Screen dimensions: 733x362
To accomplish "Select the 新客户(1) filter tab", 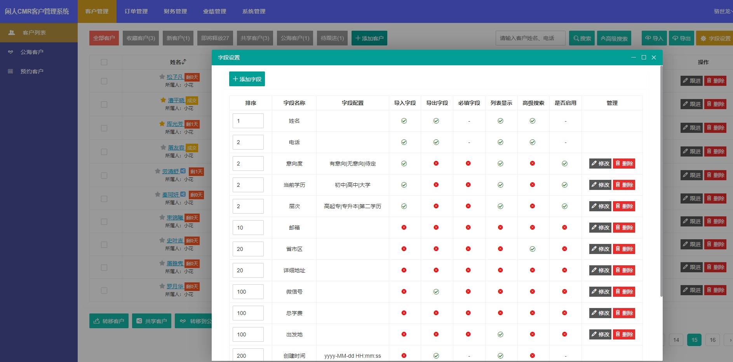I will (x=178, y=38).
